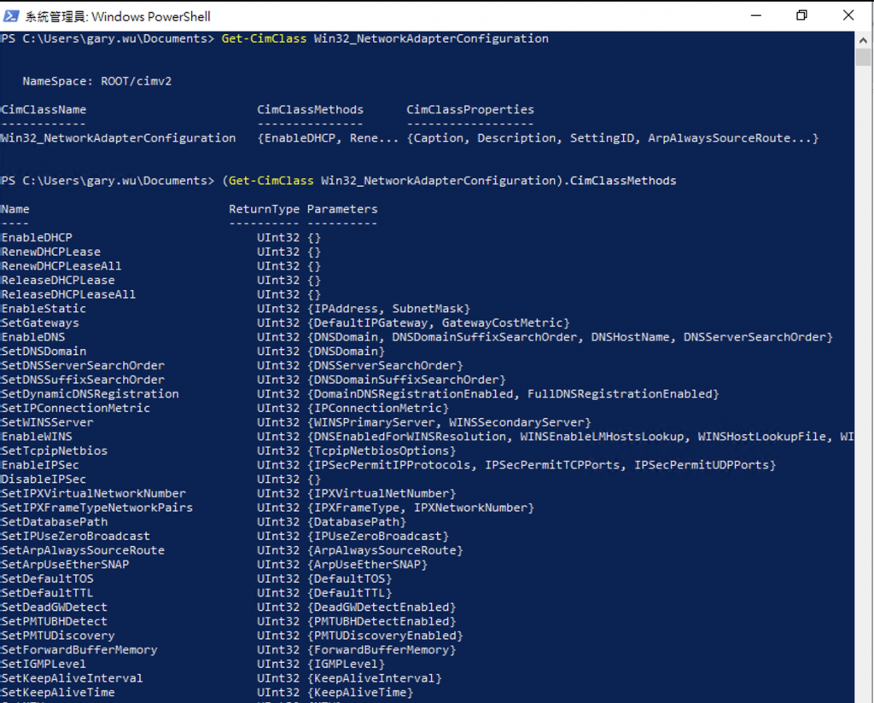Click the '{IPAddress, SubnetMask}' parameters
The width and height of the screenshot is (874, 703).
(389, 309)
